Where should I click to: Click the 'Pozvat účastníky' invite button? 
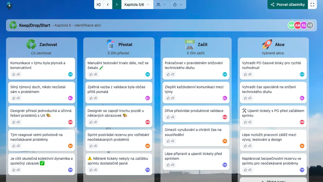click(287, 5)
